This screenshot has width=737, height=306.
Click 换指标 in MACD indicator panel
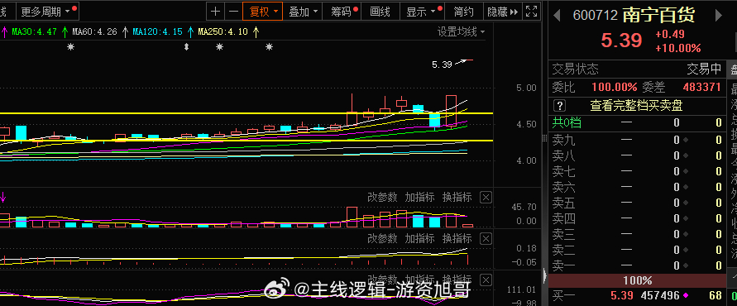(x=457, y=238)
